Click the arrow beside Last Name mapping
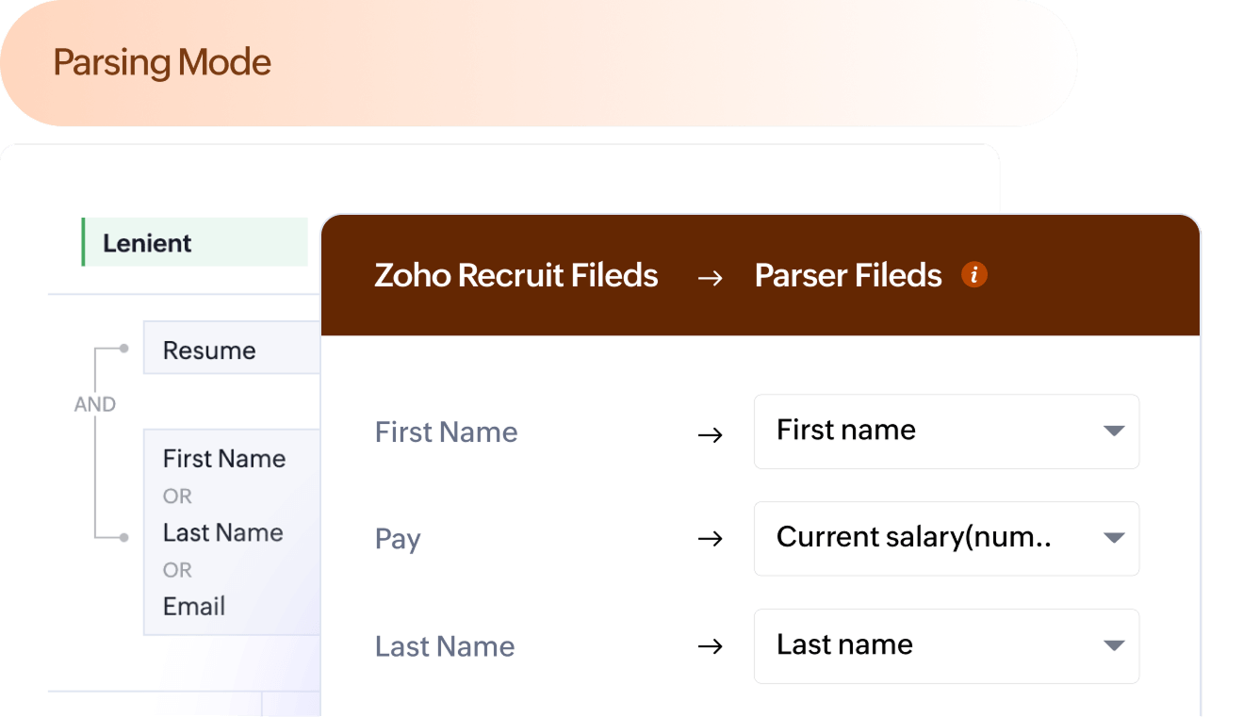 tap(711, 646)
